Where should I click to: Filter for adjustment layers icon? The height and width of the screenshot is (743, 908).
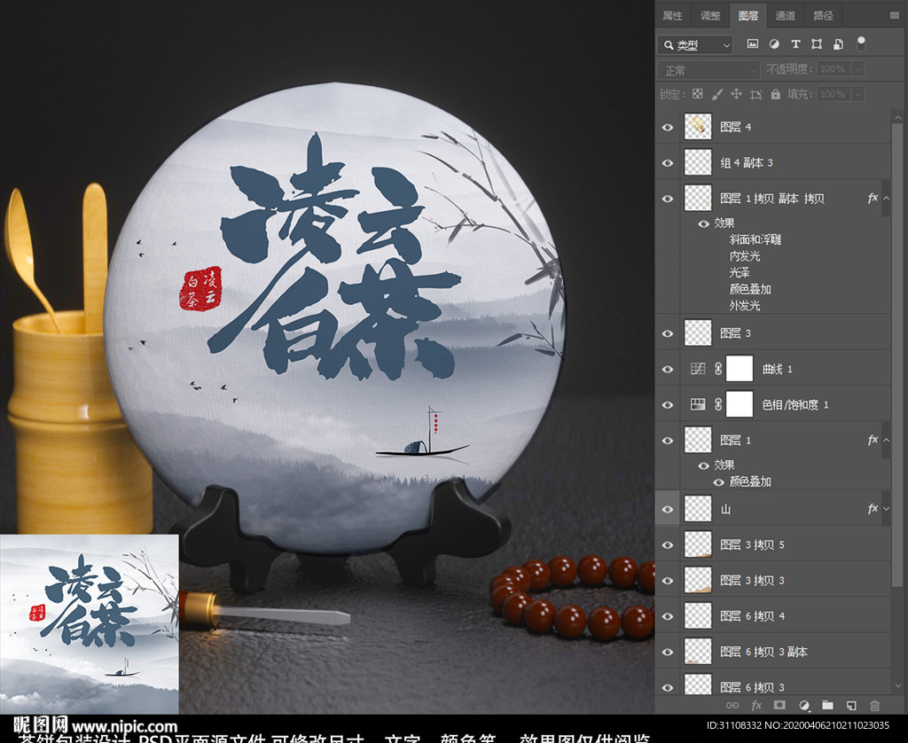(x=773, y=44)
